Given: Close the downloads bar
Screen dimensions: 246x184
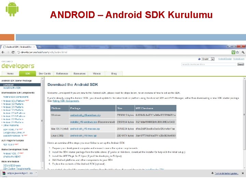Looking at the screenshot, I should pyautogui.click(x=243, y=173).
